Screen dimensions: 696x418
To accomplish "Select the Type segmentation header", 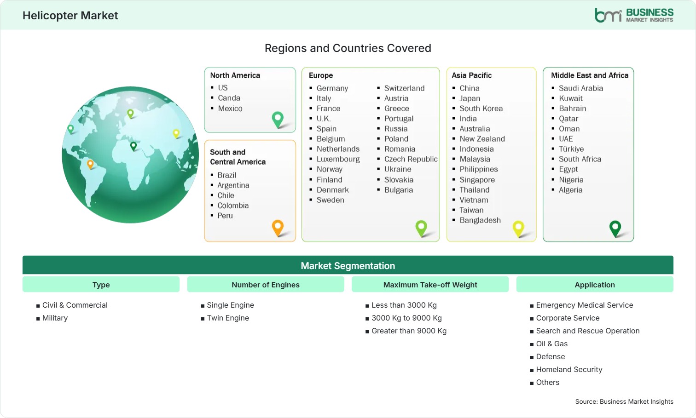I will (x=101, y=285).
